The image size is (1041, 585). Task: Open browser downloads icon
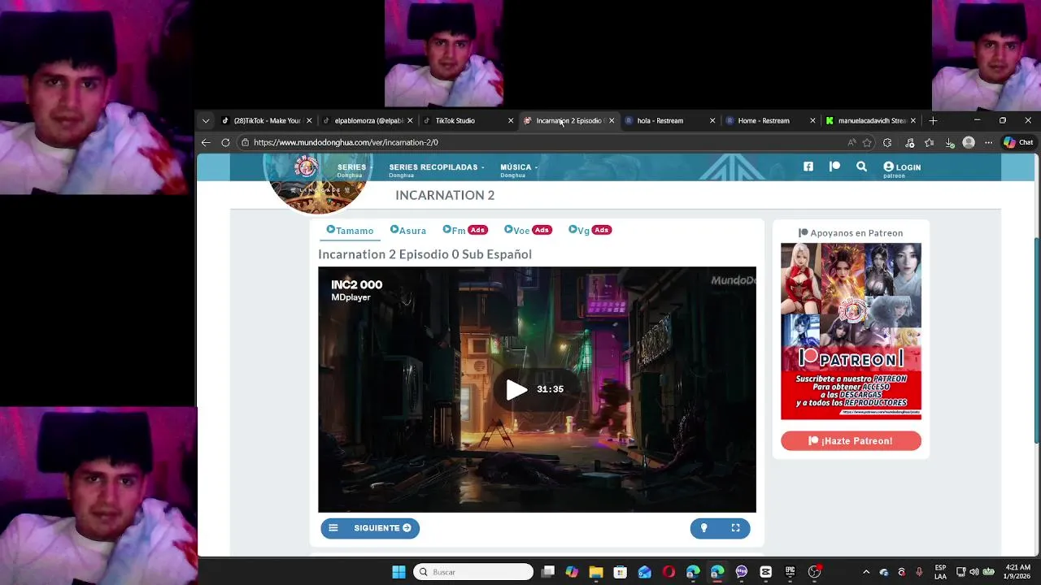950,142
